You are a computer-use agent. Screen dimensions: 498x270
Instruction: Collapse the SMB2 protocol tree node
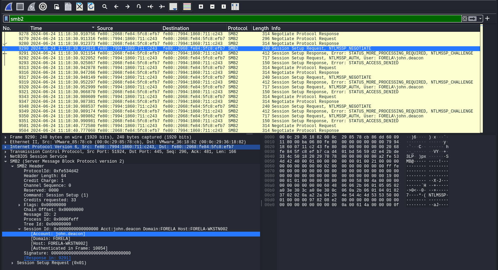click(6, 162)
